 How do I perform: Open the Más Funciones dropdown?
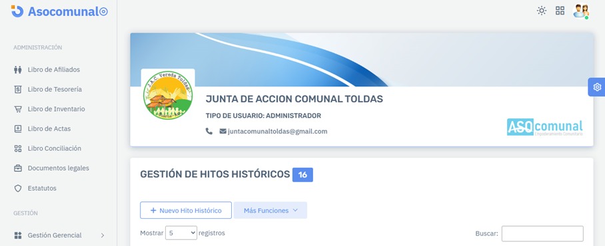click(x=270, y=211)
